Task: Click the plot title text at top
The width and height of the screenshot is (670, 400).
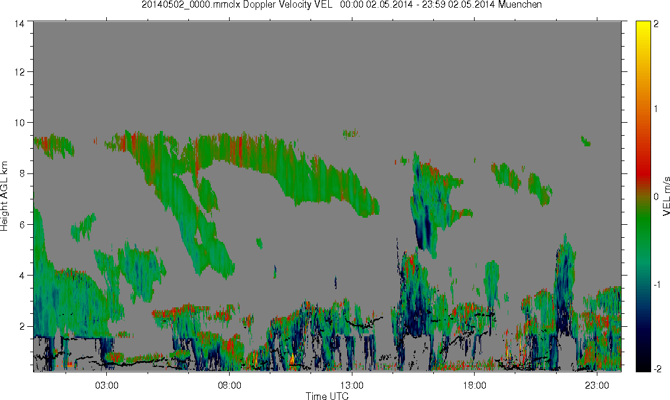Action: 342,5
